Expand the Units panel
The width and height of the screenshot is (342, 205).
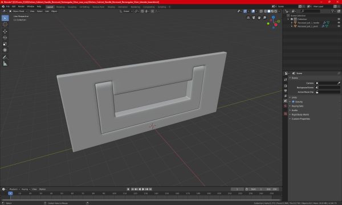click(x=294, y=97)
